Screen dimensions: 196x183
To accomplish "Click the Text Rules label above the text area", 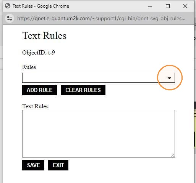I will [x=35, y=106].
